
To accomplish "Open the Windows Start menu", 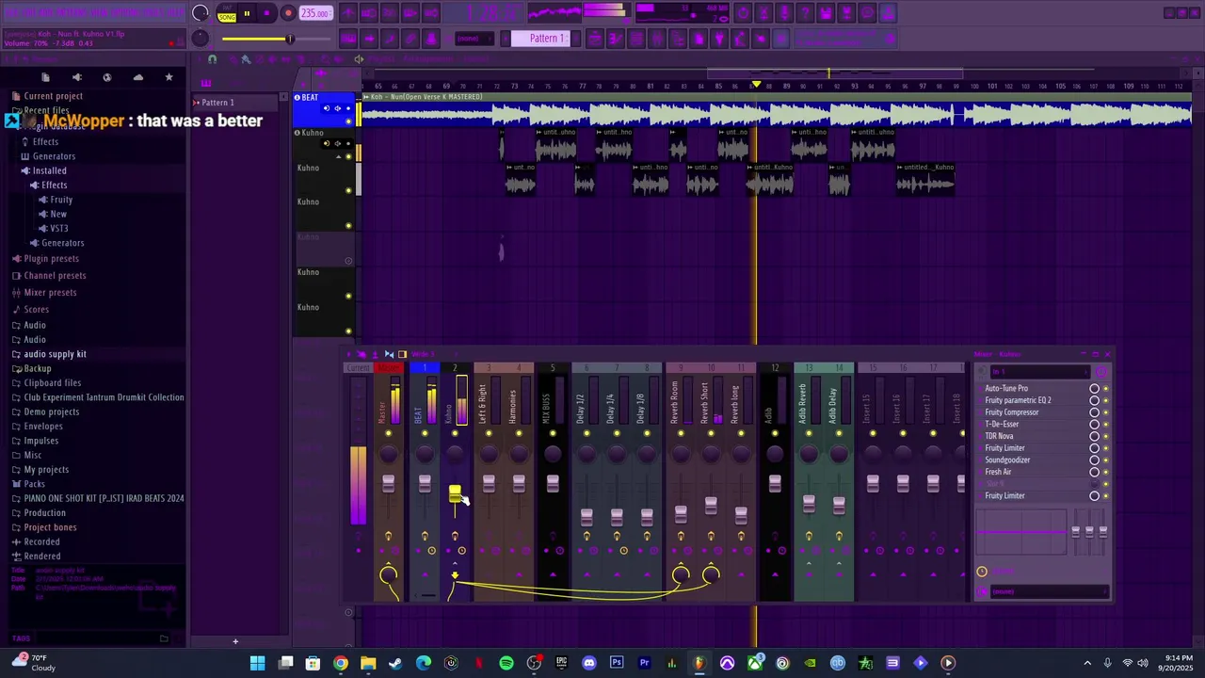I will pos(257,663).
